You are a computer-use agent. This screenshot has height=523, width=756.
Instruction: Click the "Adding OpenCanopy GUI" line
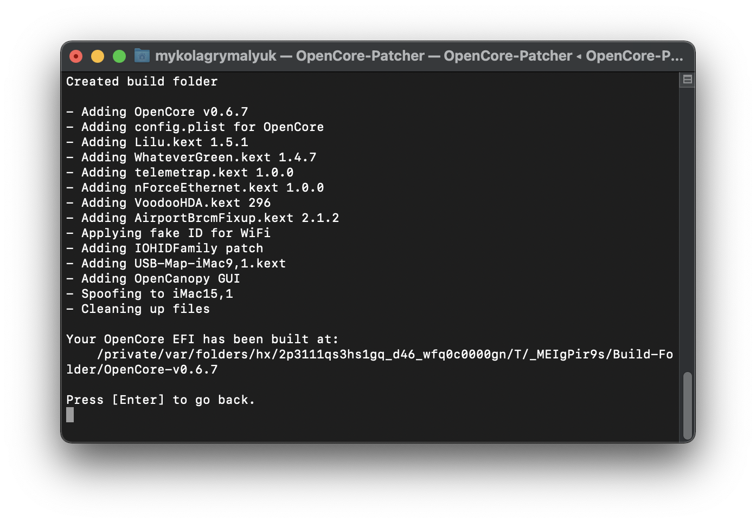pyautogui.click(x=153, y=278)
